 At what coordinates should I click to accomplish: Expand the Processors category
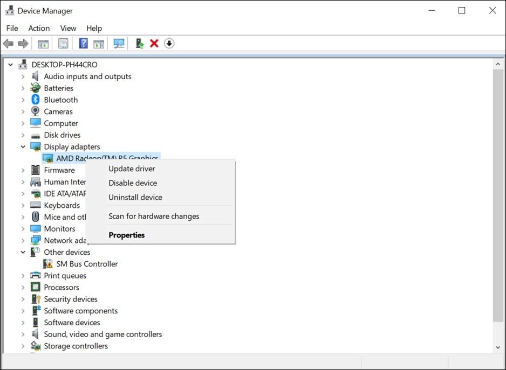(x=23, y=288)
